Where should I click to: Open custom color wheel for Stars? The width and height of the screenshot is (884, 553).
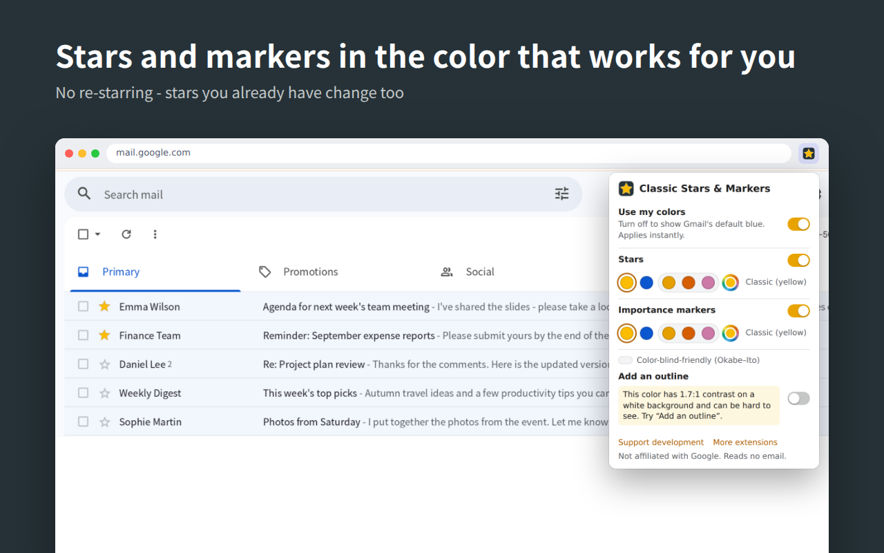point(730,282)
